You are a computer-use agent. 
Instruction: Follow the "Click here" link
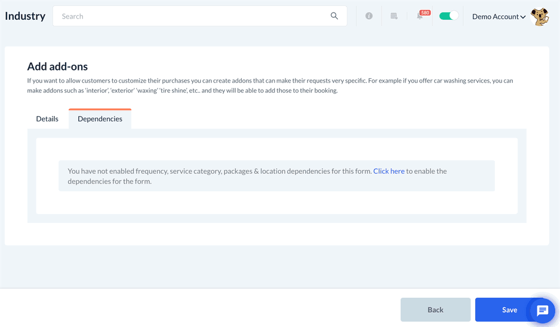[x=389, y=171]
